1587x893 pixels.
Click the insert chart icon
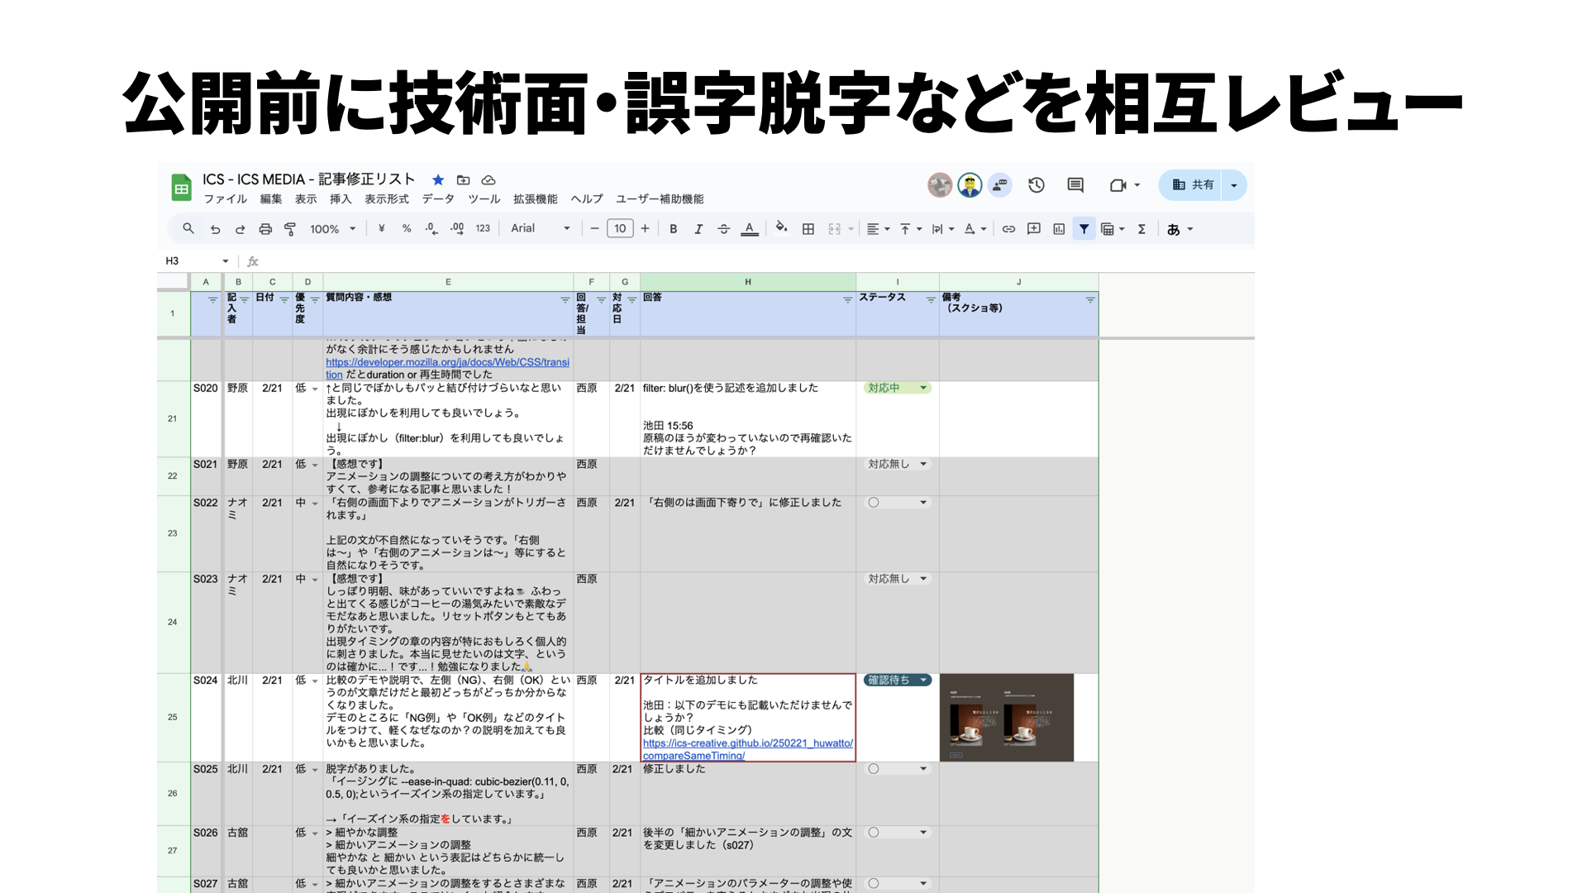tap(1059, 229)
